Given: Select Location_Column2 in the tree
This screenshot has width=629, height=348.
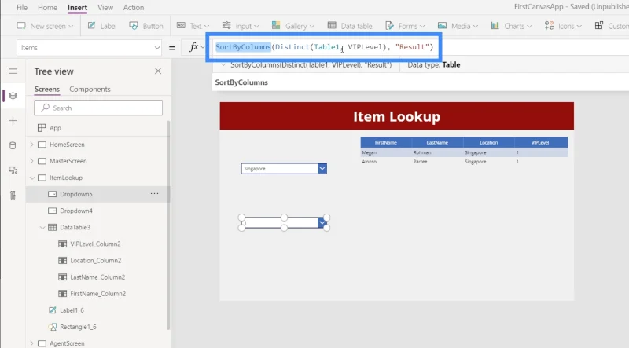Looking at the screenshot, I should tap(95, 261).
